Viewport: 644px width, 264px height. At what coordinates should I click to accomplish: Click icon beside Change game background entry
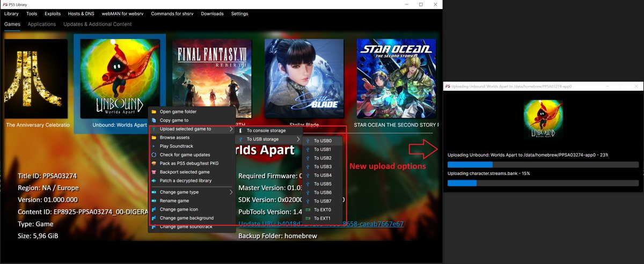point(154,218)
